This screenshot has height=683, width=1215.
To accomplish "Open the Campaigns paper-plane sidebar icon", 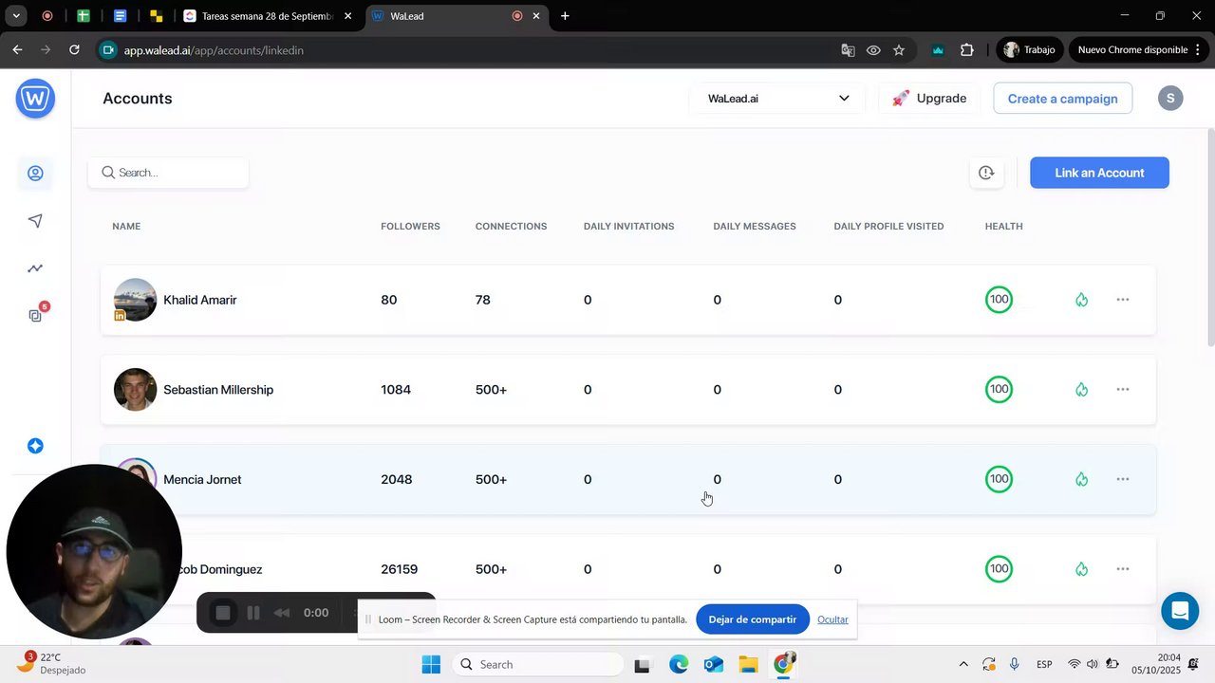I will [x=35, y=221].
